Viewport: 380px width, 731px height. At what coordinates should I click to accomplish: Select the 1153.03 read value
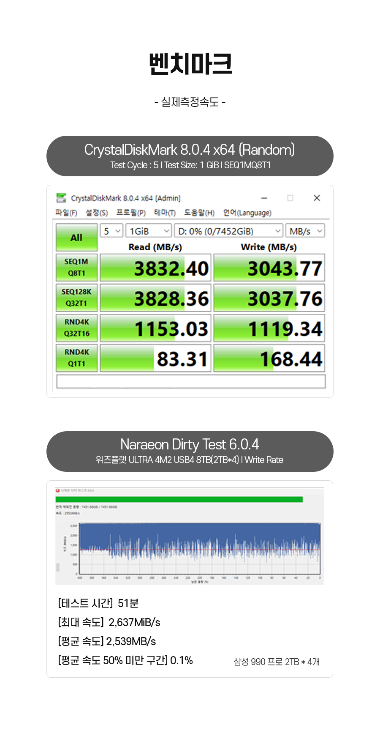tap(155, 328)
